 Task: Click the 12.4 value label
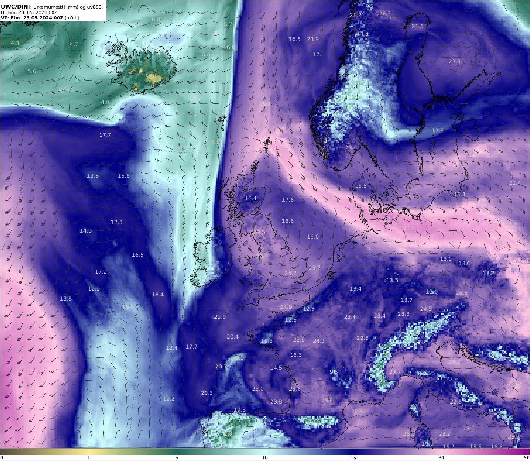coord(172,348)
